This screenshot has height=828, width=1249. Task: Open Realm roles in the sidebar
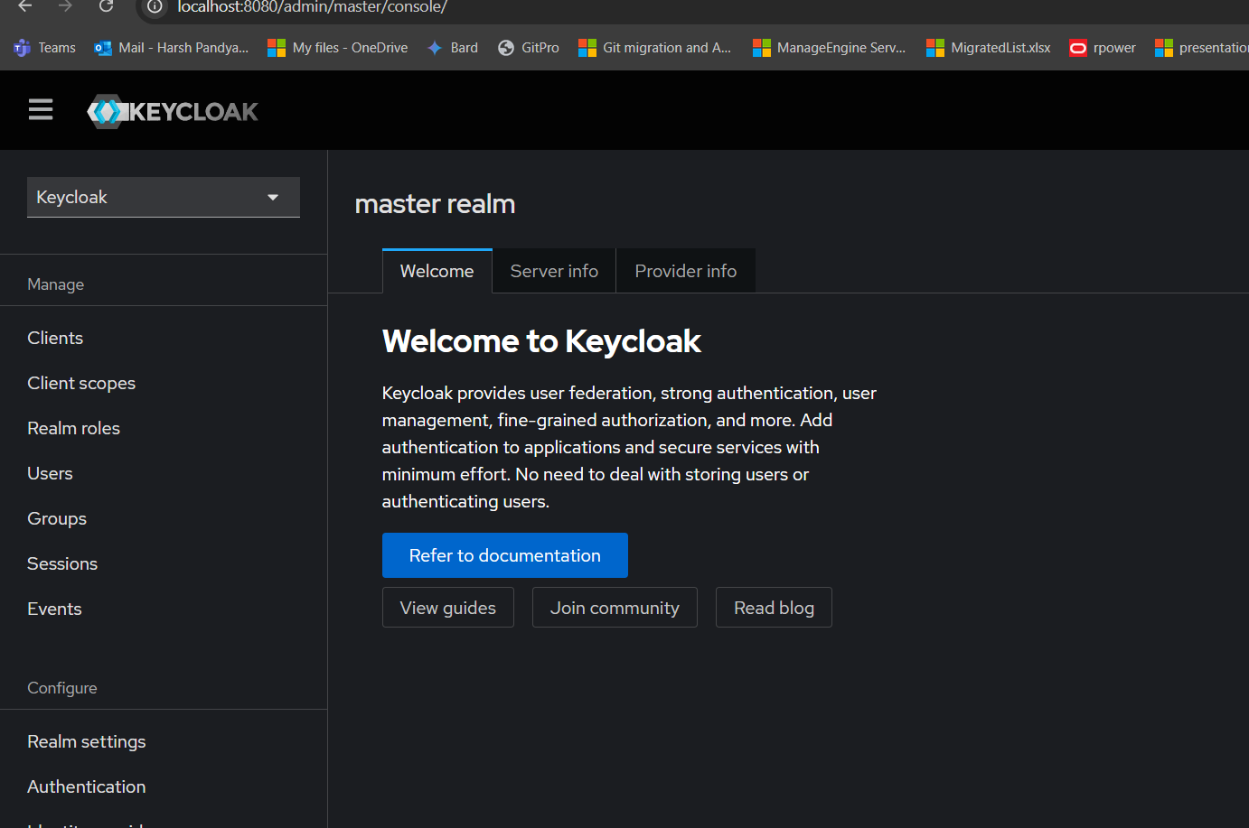pyautogui.click(x=73, y=428)
